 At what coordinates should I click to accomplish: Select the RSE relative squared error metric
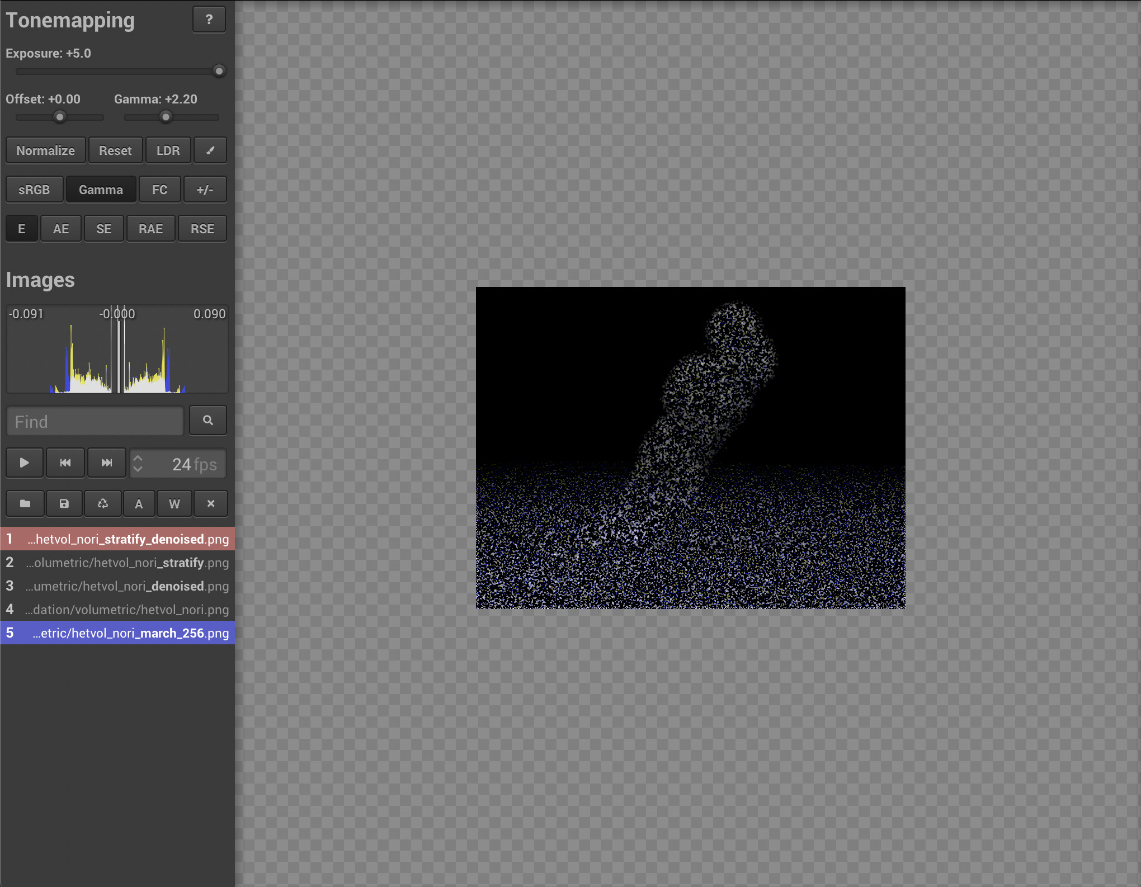click(202, 229)
